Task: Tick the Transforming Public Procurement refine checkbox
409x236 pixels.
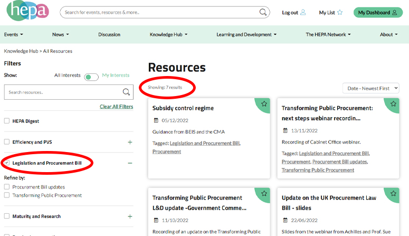Action: click(x=7, y=195)
